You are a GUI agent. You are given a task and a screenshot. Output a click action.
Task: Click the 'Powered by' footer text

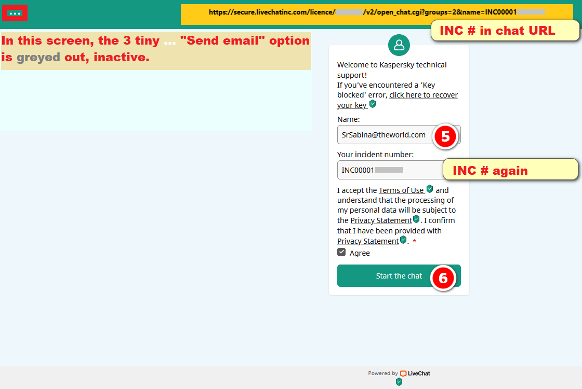382,373
